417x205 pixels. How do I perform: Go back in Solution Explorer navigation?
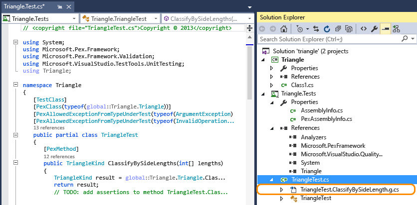tap(262, 29)
